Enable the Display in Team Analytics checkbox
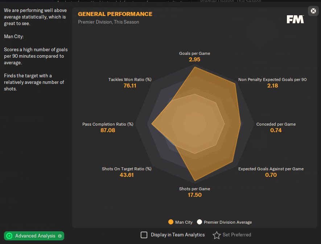Viewport: 321px width, 244px height. click(x=144, y=235)
